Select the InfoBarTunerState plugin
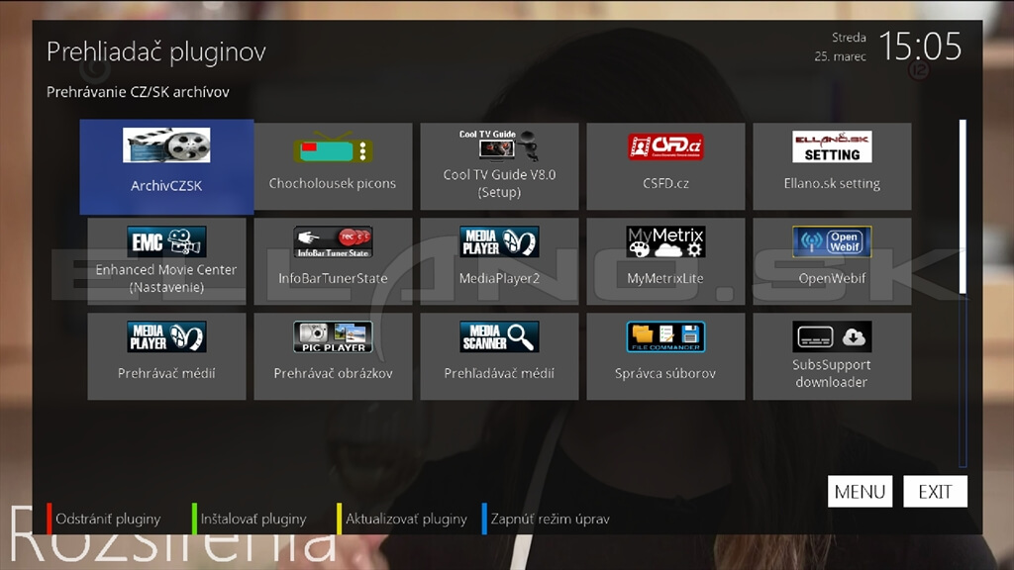Image resolution: width=1014 pixels, height=570 pixels. point(333,261)
